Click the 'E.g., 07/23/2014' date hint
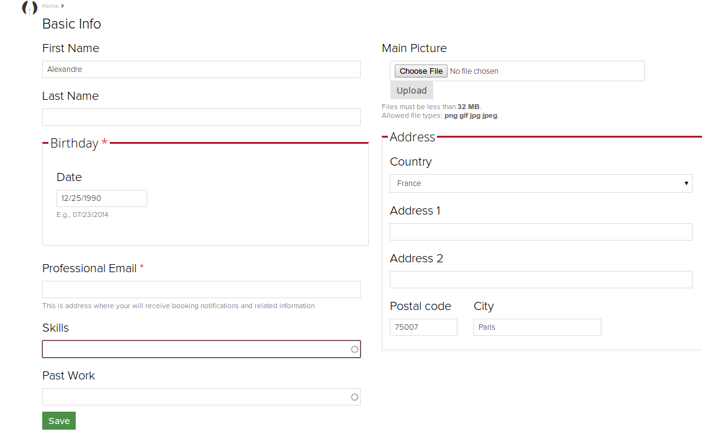 point(83,215)
